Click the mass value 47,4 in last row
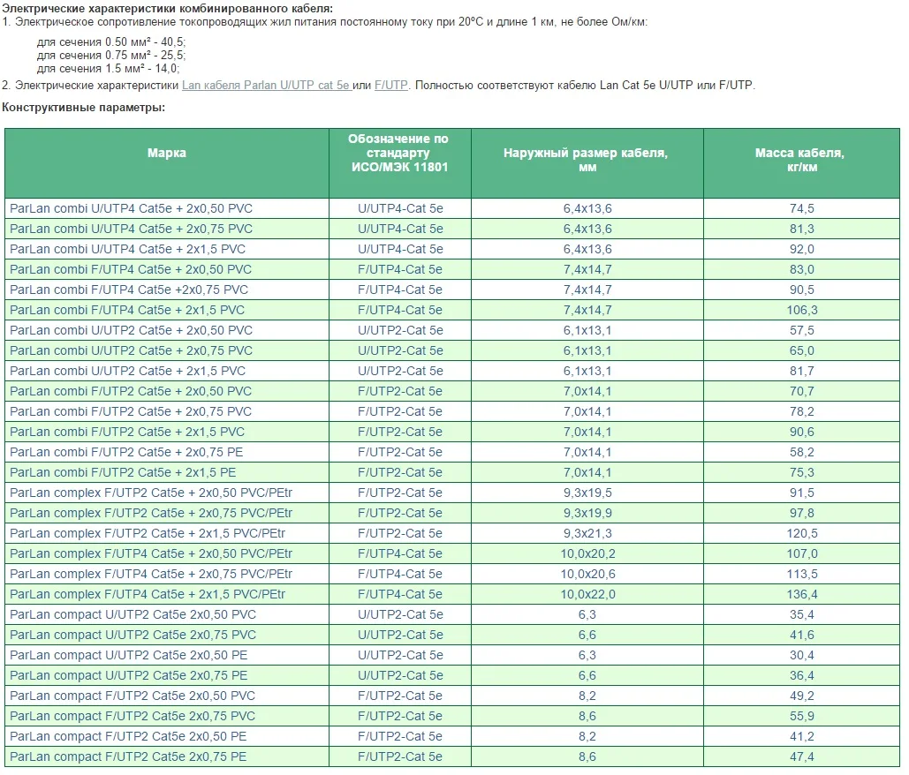The width and height of the screenshot is (909, 775). tap(801, 756)
